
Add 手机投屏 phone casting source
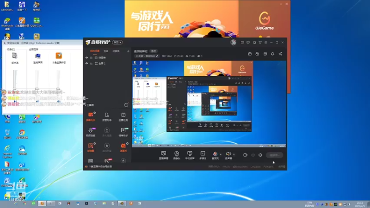click(190, 155)
